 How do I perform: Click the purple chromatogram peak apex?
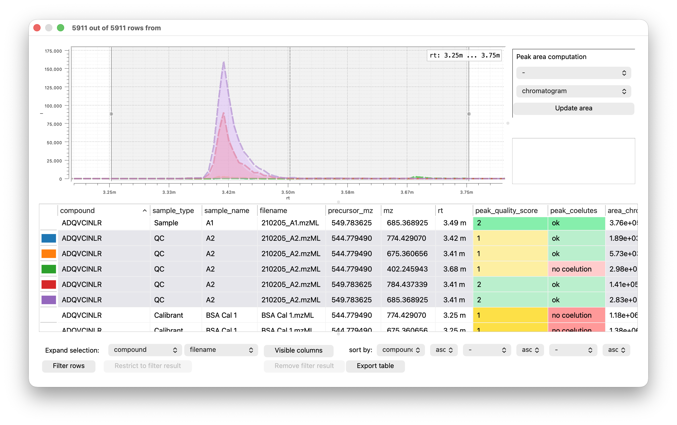(x=224, y=62)
